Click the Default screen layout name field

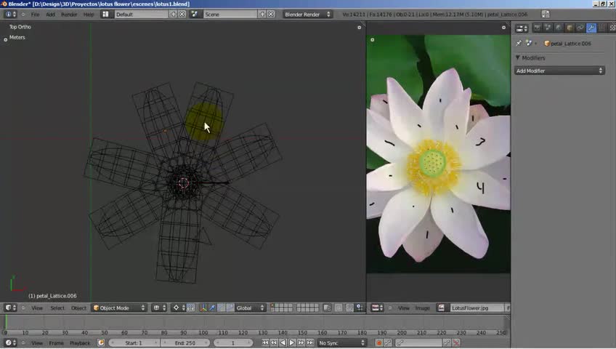(x=142, y=14)
